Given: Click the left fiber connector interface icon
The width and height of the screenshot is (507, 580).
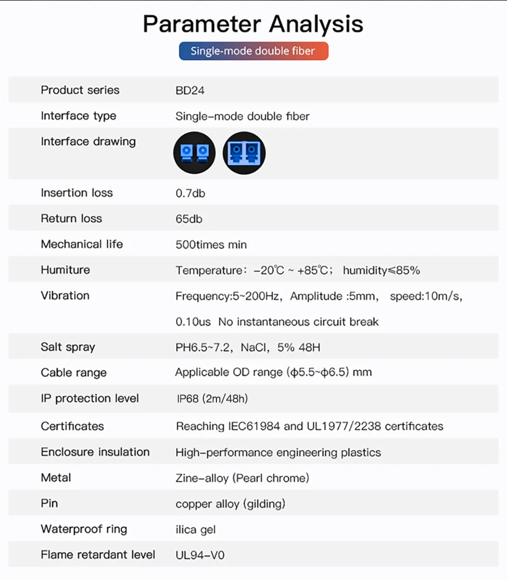Looking at the screenshot, I should (x=195, y=153).
